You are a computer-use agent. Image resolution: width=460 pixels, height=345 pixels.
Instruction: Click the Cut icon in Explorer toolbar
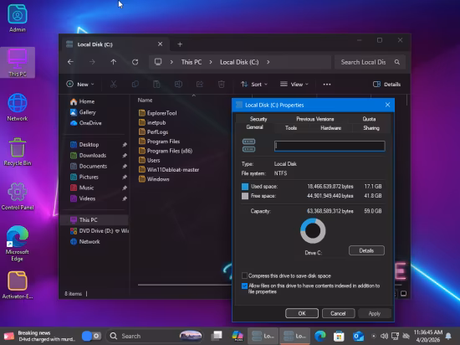coord(114,85)
